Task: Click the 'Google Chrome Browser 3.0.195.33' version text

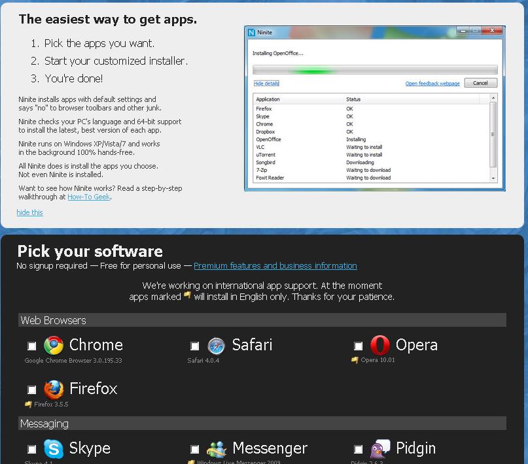Action: (73, 361)
